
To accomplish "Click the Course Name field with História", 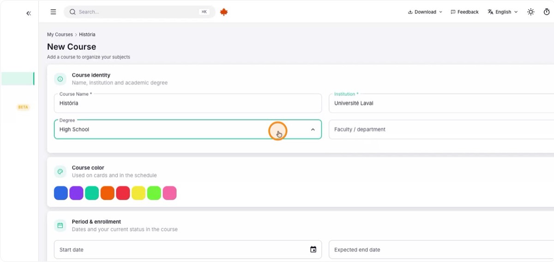I will [x=188, y=103].
